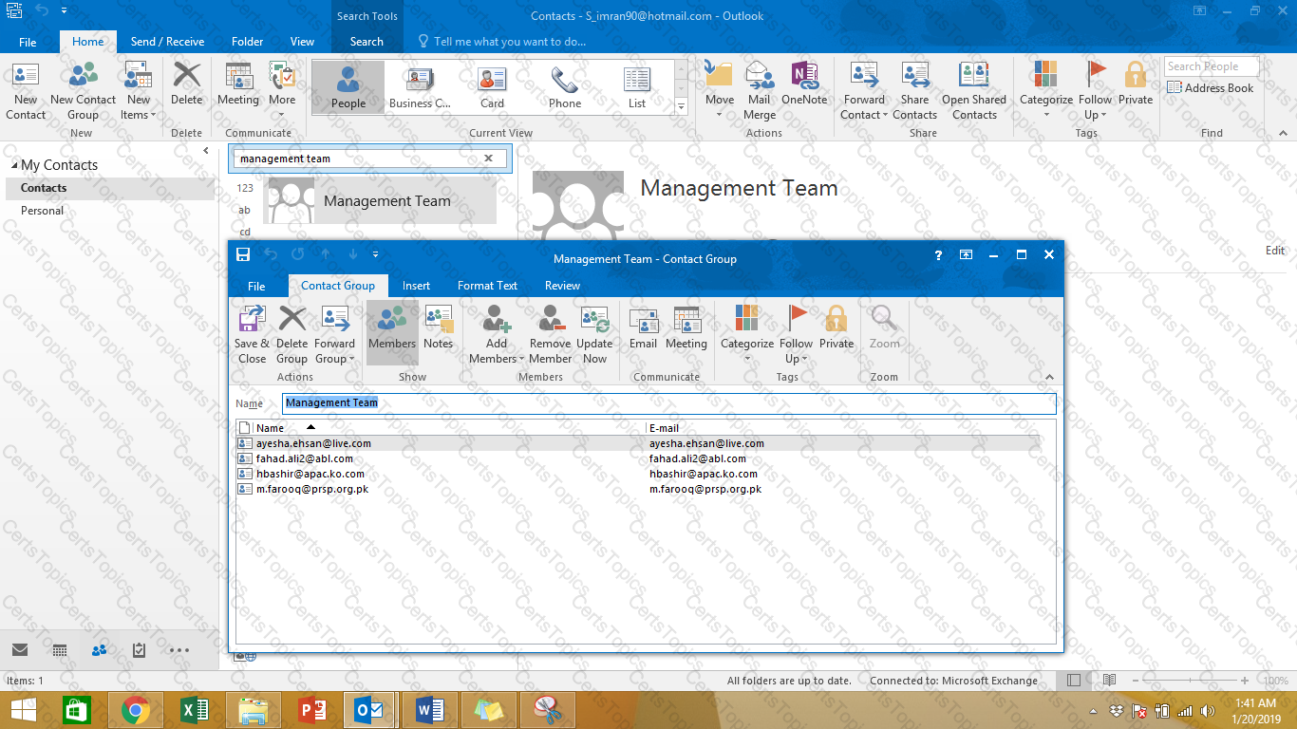Switch to the Format Text tab
This screenshot has height=729, width=1297.
[x=487, y=286]
